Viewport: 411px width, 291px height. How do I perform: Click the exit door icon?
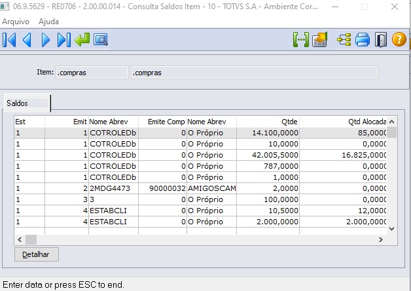381,40
